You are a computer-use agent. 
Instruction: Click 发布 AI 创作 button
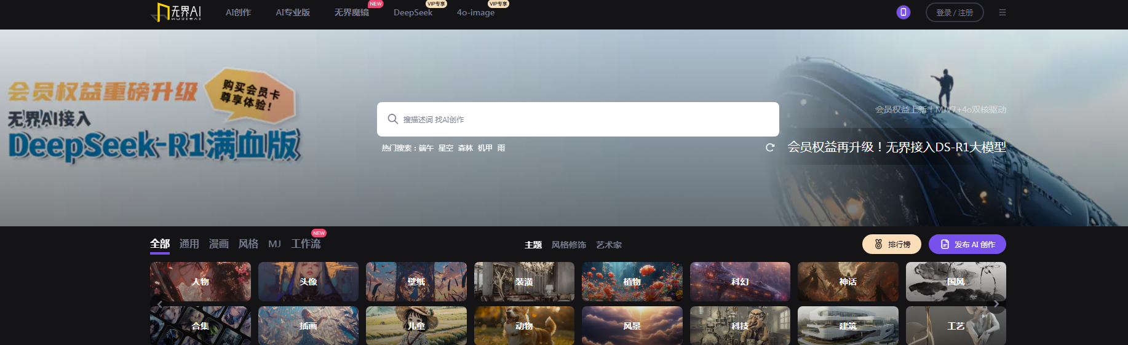click(x=967, y=244)
